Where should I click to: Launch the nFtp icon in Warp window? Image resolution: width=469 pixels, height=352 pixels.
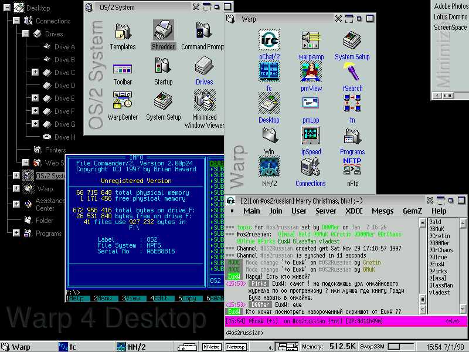pyautogui.click(x=352, y=167)
